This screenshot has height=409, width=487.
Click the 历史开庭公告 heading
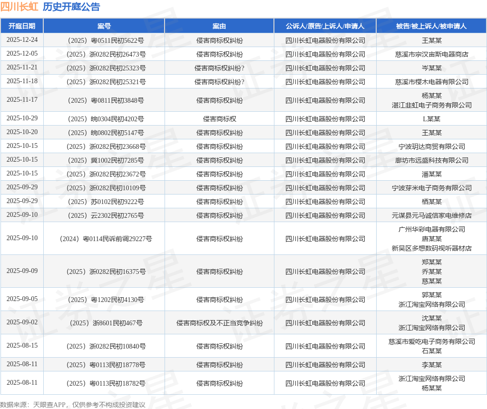coord(71,7)
